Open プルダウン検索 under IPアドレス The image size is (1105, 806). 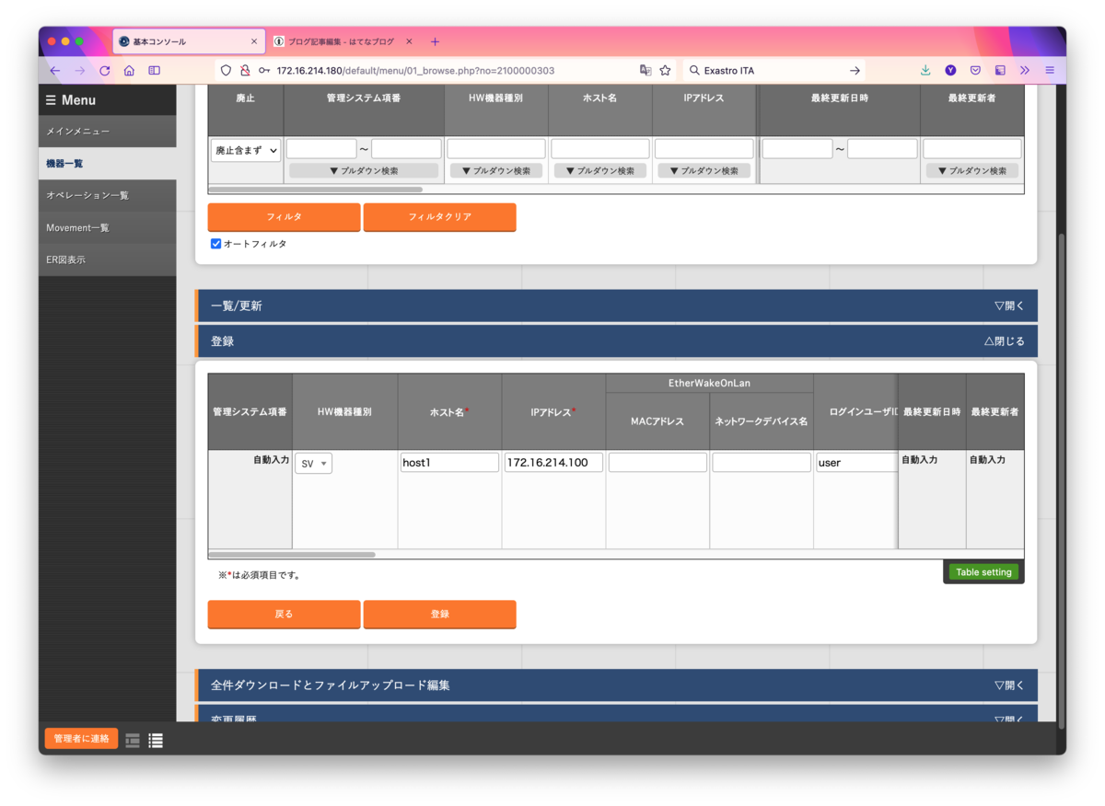click(x=704, y=171)
